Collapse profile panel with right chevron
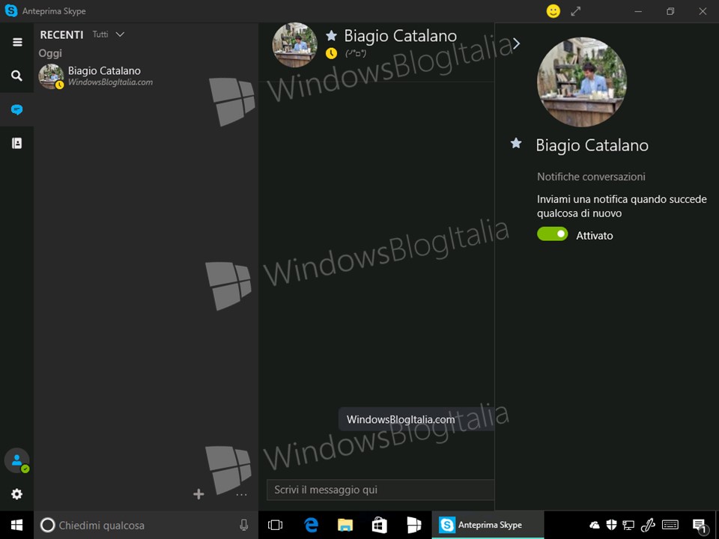This screenshot has height=539, width=719. click(517, 43)
